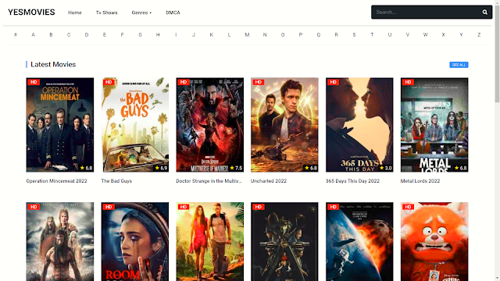
Task: Filter movies by letter C
Action: [69, 34]
